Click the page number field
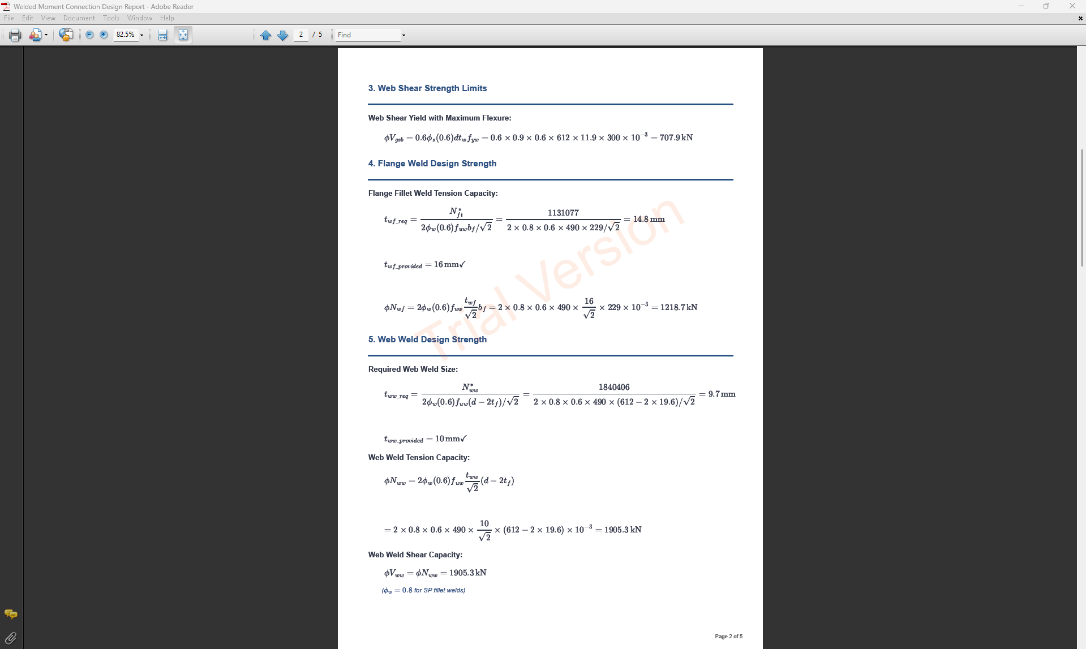The image size is (1086, 649). tap(301, 35)
